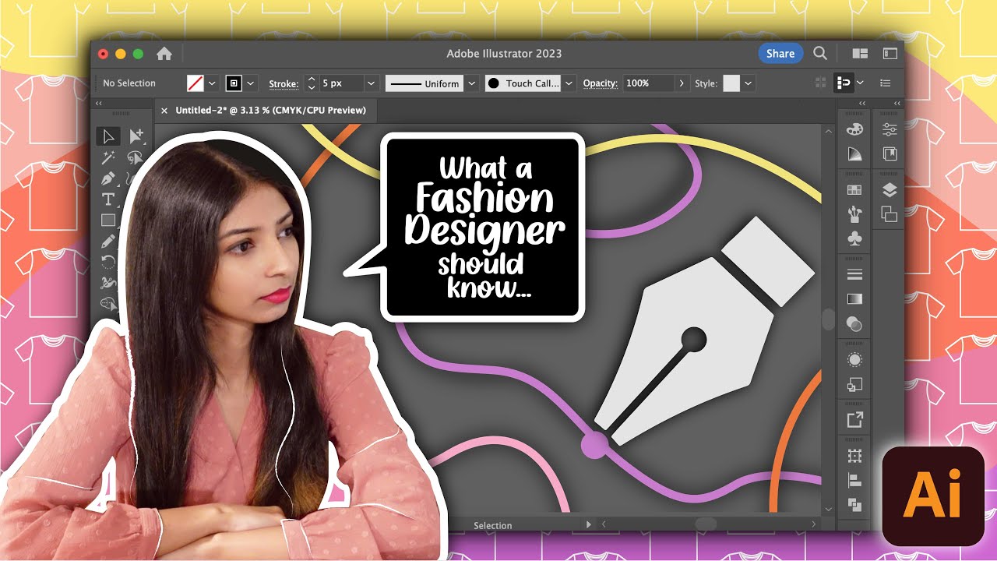Open the Align panel icon
The image size is (997, 561).
[854, 481]
